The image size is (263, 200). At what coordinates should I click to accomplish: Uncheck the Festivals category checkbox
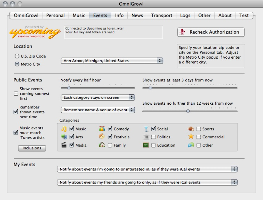click(110, 137)
